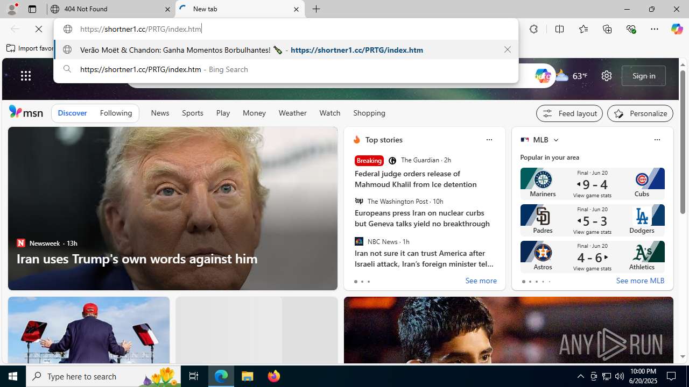The width and height of the screenshot is (689, 387).
Task: Open the News section
Action: coord(160,113)
